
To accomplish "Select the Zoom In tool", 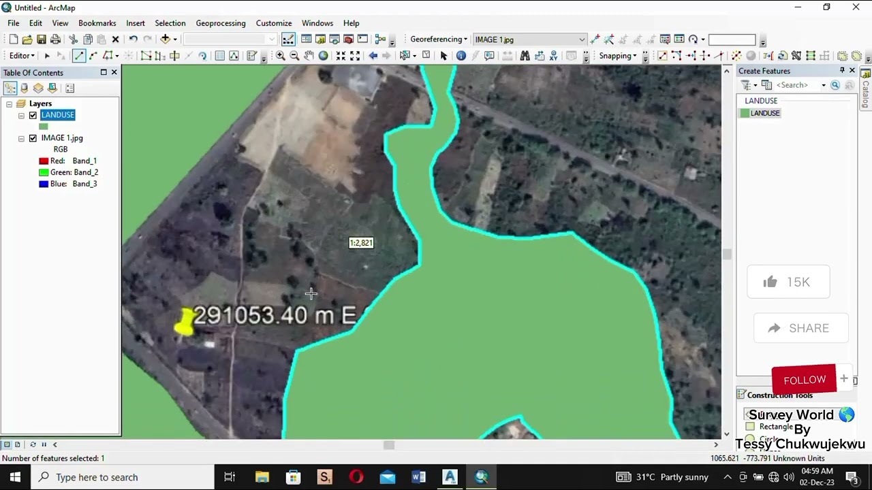I will (x=280, y=56).
